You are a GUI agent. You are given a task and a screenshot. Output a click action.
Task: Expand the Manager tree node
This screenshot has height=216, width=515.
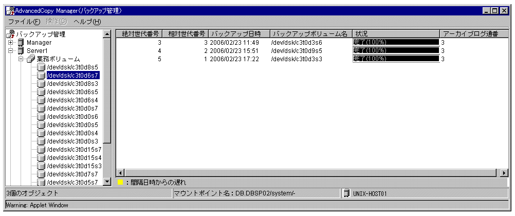pyautogui.click(x=11, y=43)
